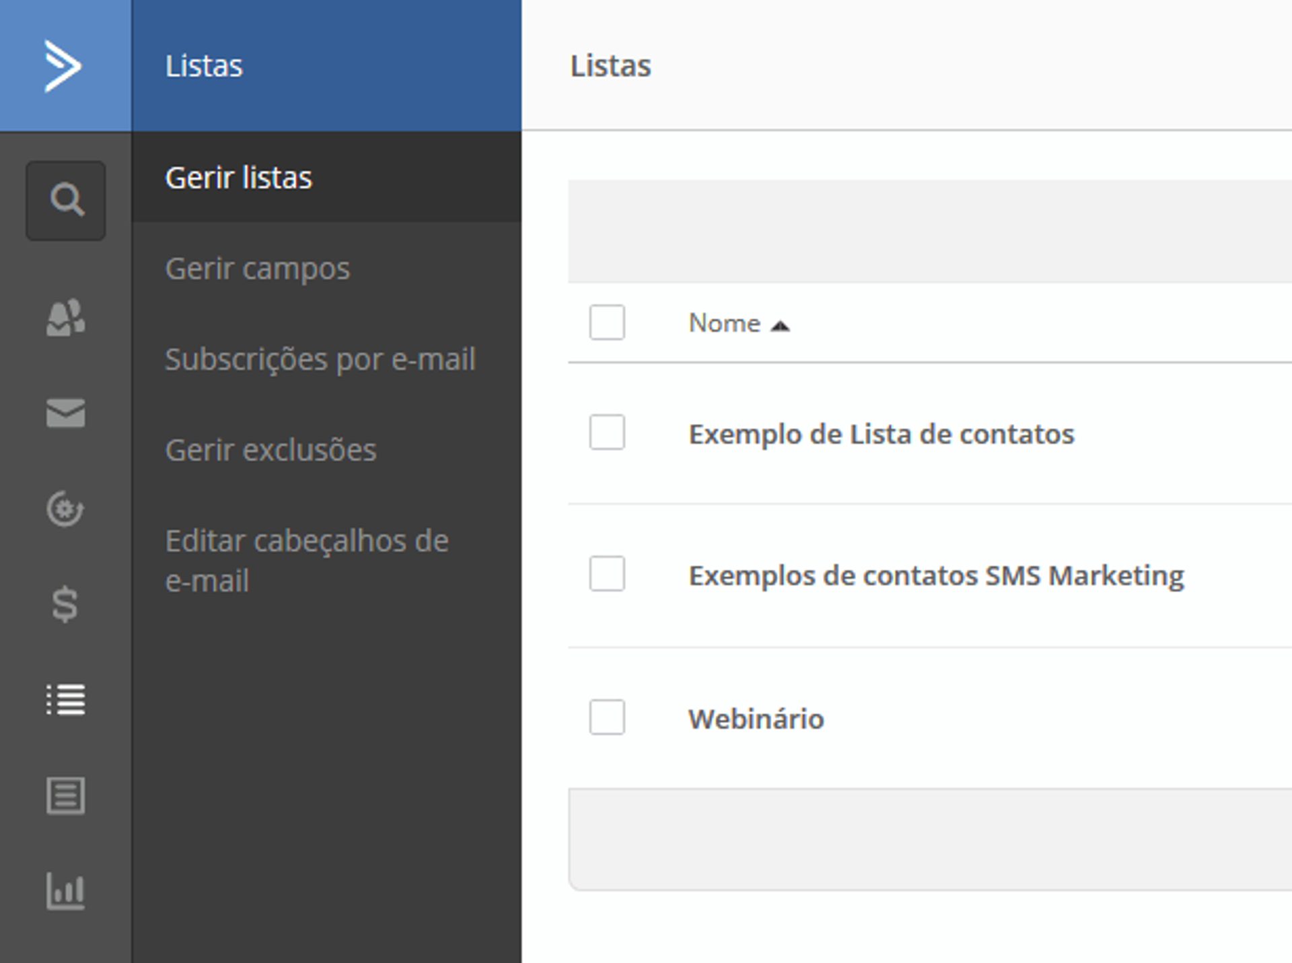Open the Contacts people icon
1292x963 pixels.
tap(65, 317)
